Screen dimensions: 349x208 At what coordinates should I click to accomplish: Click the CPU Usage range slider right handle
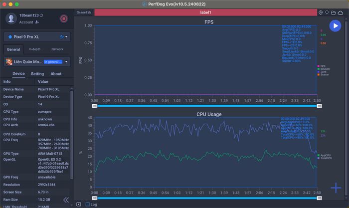[x=319, y=198]
